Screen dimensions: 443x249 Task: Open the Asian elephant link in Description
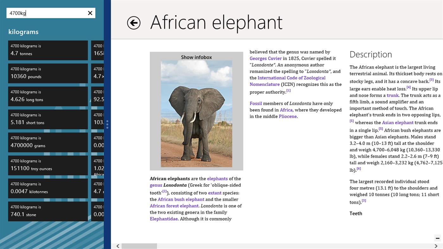[397, 122]
